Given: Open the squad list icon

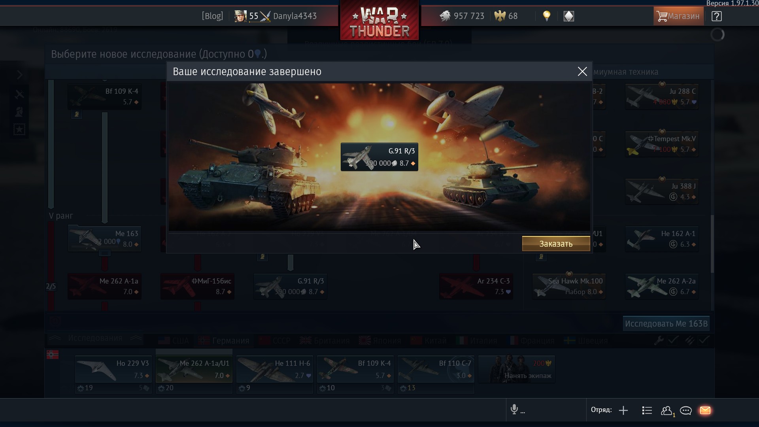Looking at the screenshot, I should click(647, 410).
